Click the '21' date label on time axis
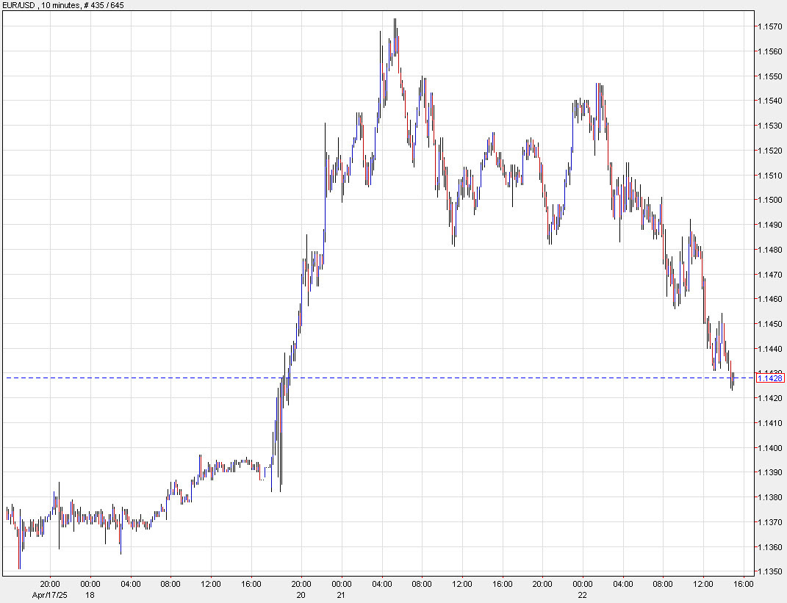The height and width of the screenshot is (603, 787). point(340,596)
